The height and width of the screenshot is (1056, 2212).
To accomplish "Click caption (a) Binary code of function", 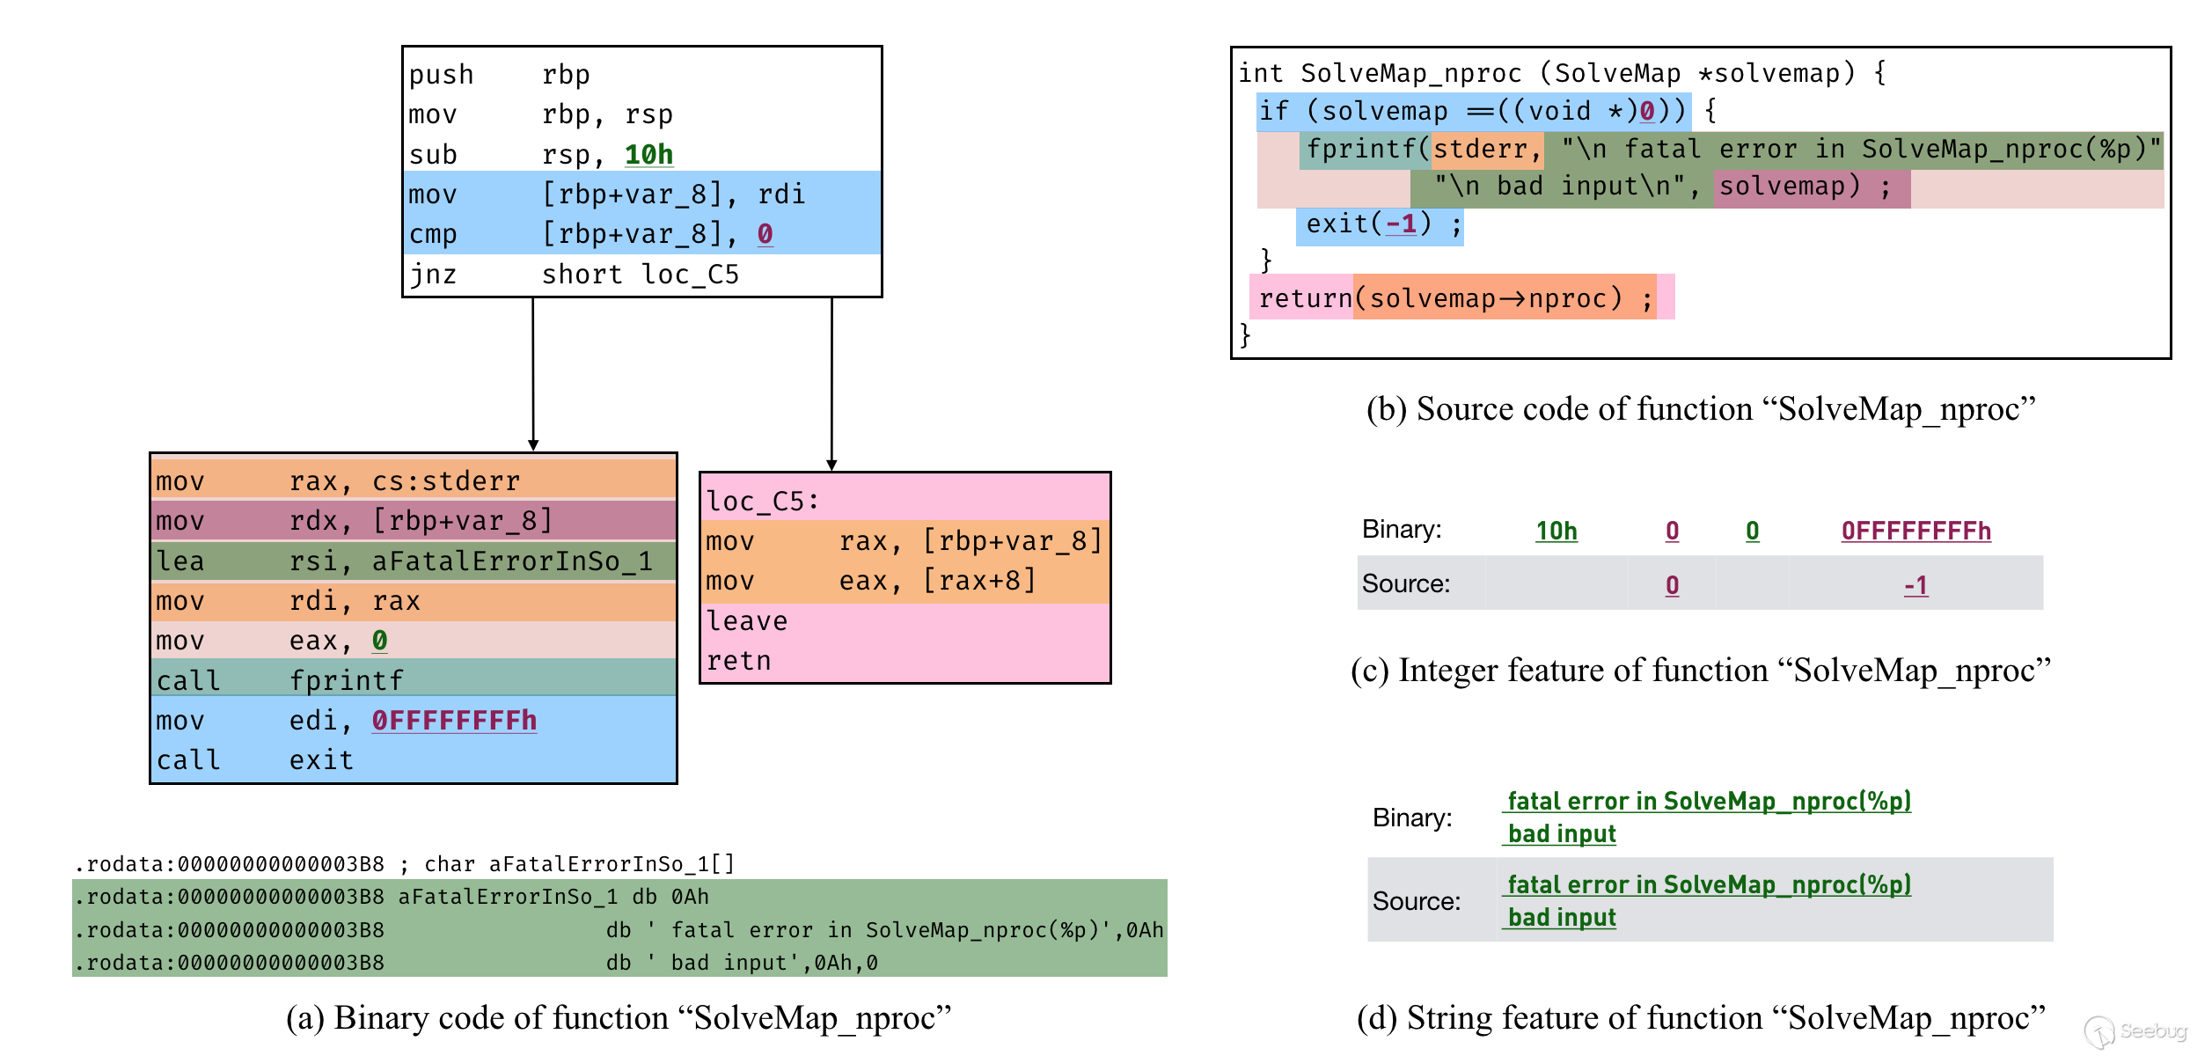I will coord(619,1018).
